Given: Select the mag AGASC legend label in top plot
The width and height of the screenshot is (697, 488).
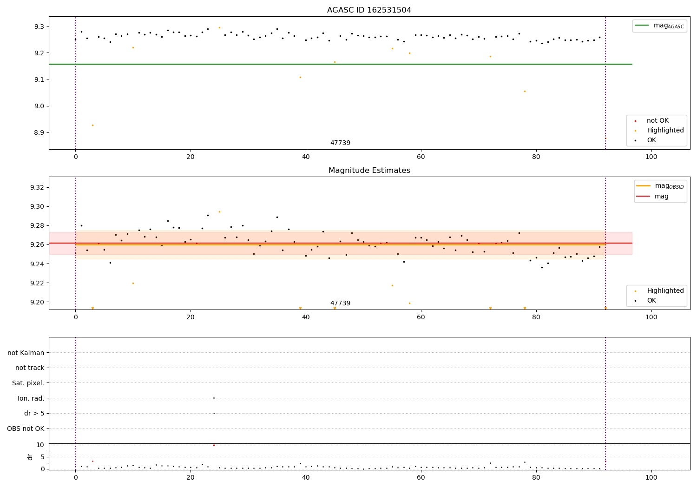Looking at the screenshot, I should coord(669,26).
